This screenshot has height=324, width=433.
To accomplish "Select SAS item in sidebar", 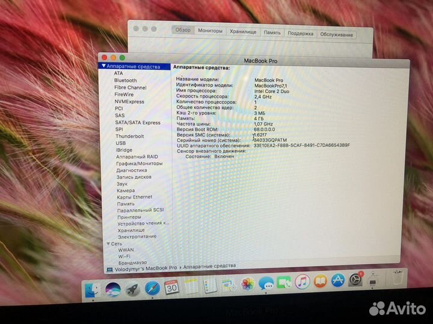I will click(x=120, y=115).
